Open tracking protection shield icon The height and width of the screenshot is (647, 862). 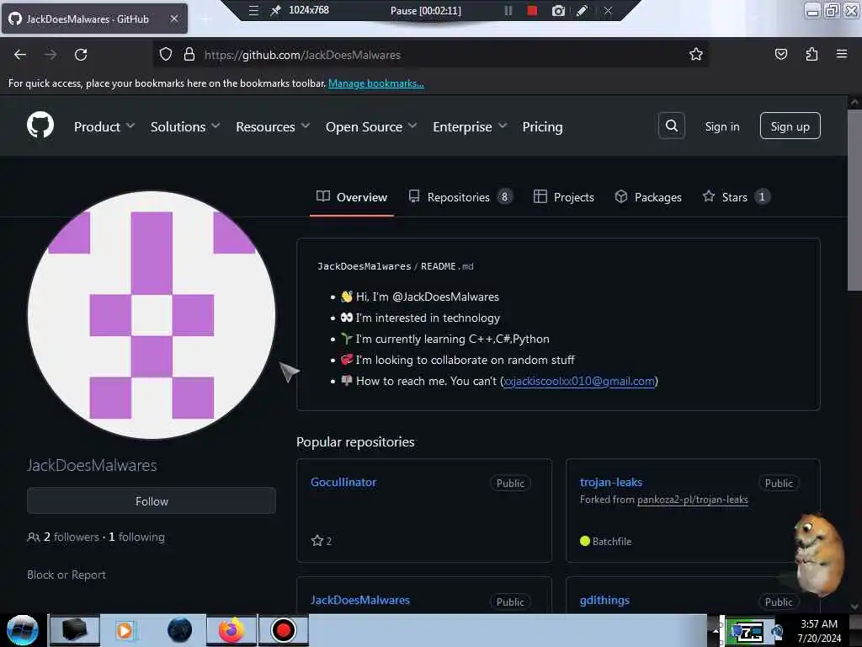click(x=166, y=55)
